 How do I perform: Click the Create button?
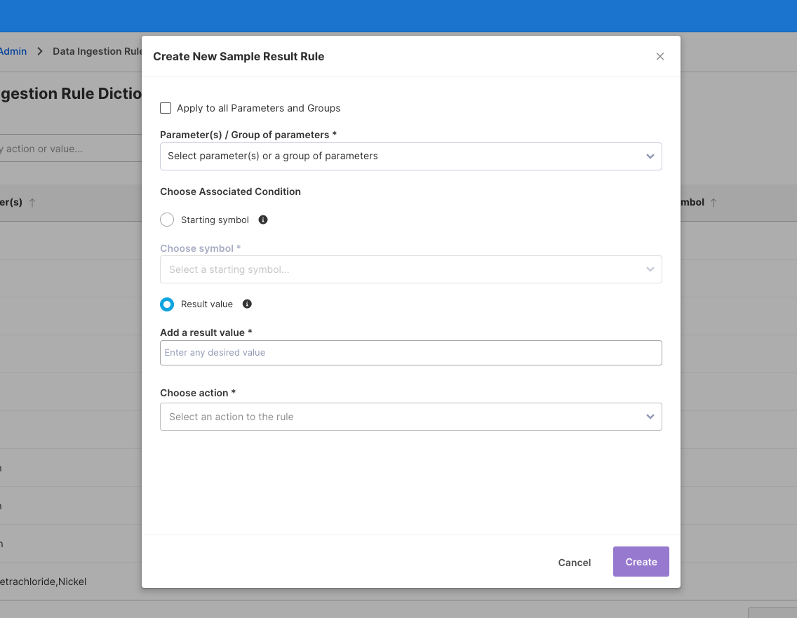(641, 562)
